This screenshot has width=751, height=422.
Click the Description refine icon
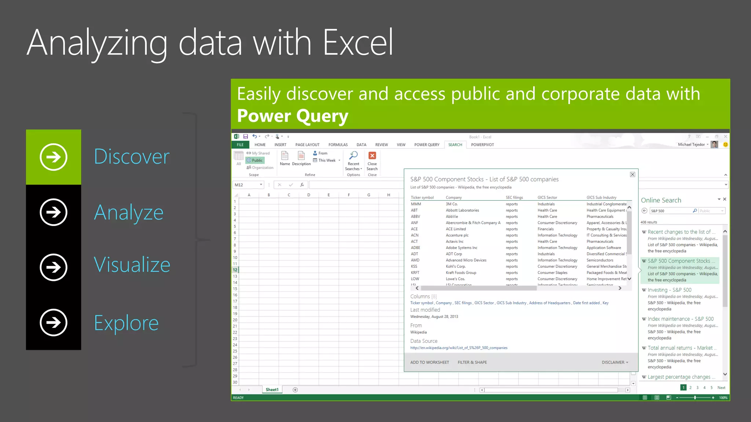coord(301,156)
